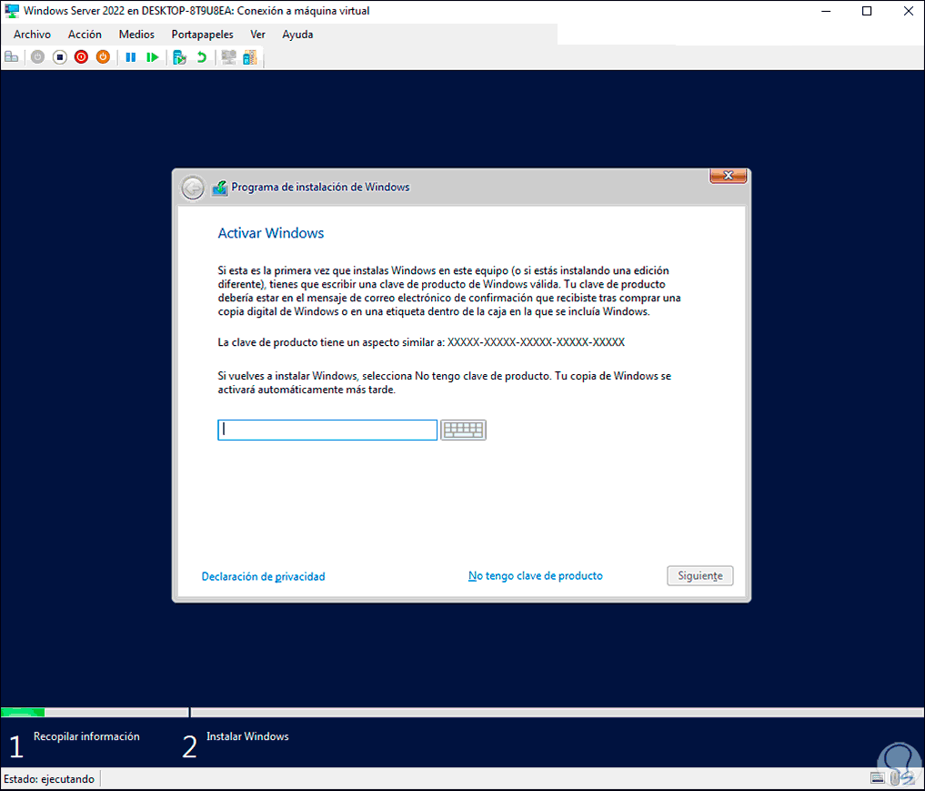The image size is (925, 791).
Task: Open the Ver menu
Action: point(257,35)
